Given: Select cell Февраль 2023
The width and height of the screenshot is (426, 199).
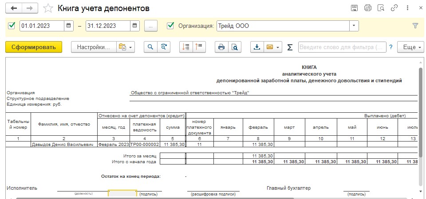Looking at the screenshot, I should click(114, 144).
